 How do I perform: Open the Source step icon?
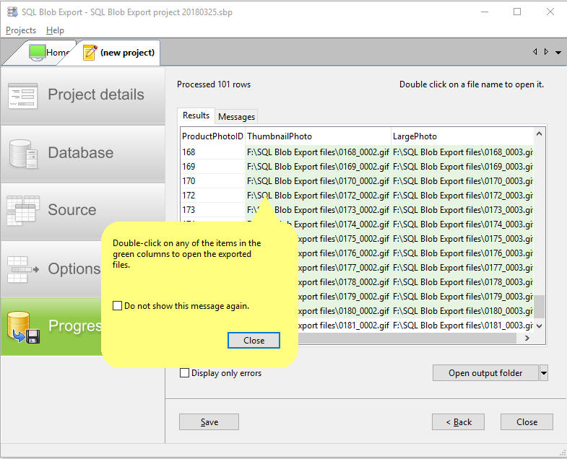tap(23, 210)
